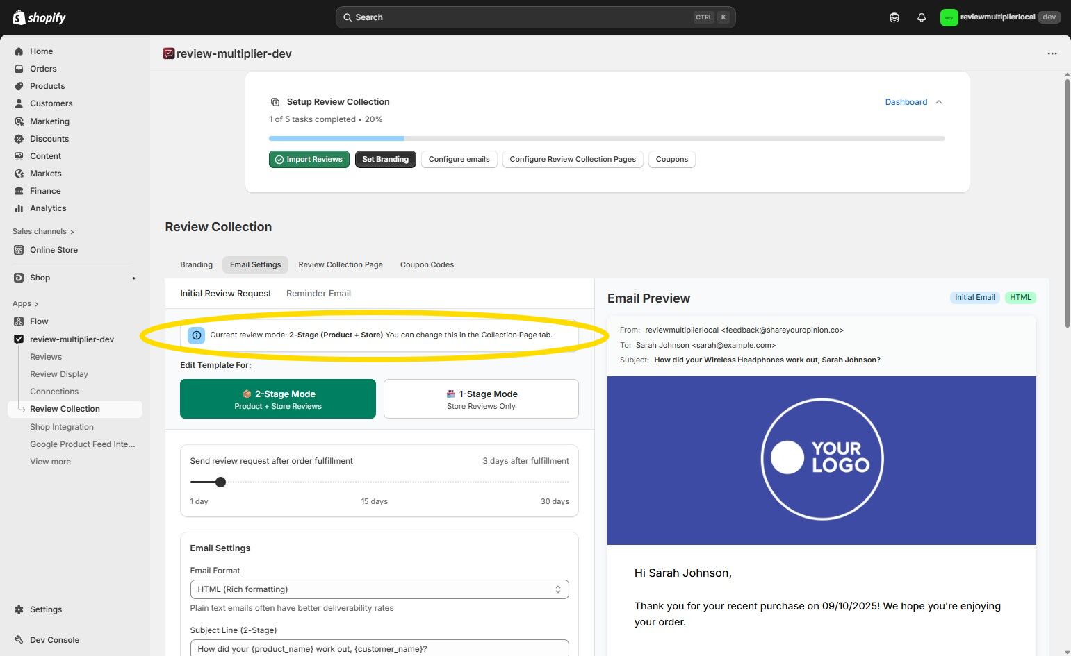Click the Products tag icon
This screenshot has width=1071, height=656.
pyautogui.click(x=19, y=86)
